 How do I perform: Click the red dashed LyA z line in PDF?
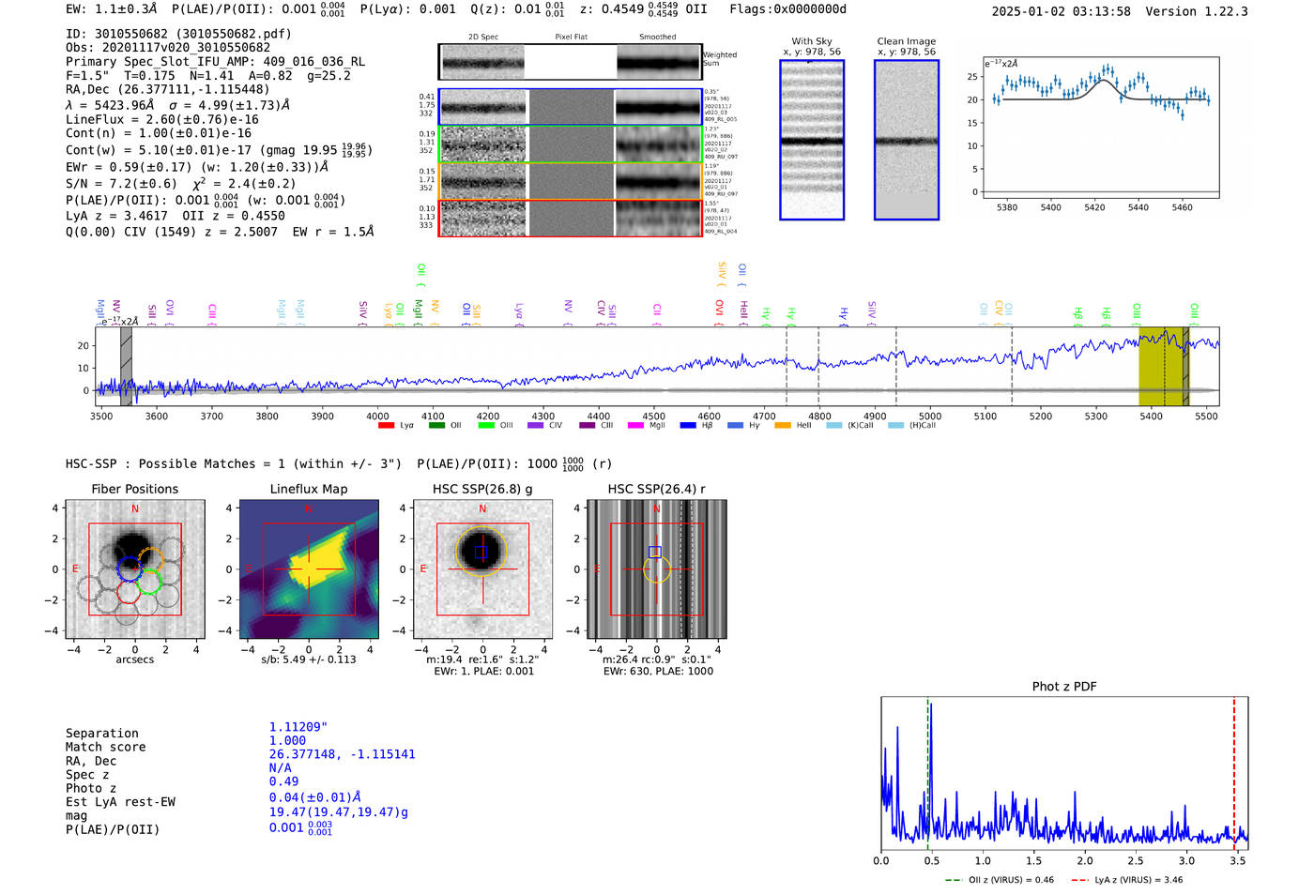pos(1234,772)
